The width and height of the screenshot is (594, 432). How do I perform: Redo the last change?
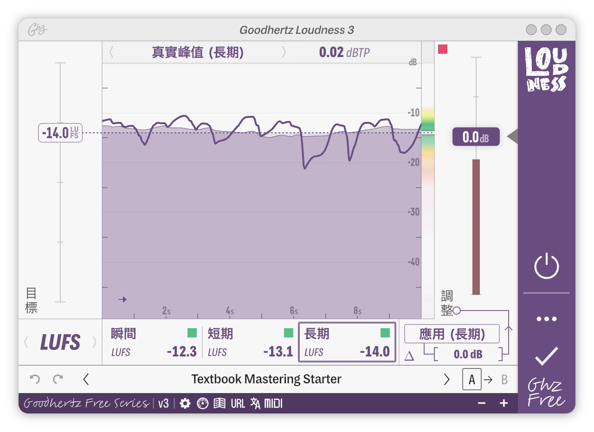pos(58,379)
